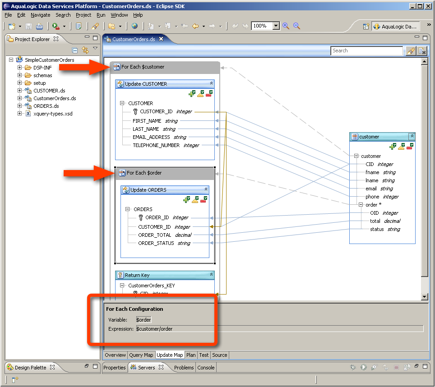Open the Project Explorer view menu triangle
The image size is (435, 387).
pos(95,48)
